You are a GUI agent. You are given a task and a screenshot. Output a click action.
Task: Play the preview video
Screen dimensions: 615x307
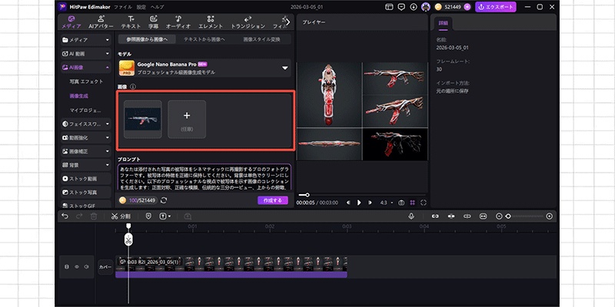[359, 203]
